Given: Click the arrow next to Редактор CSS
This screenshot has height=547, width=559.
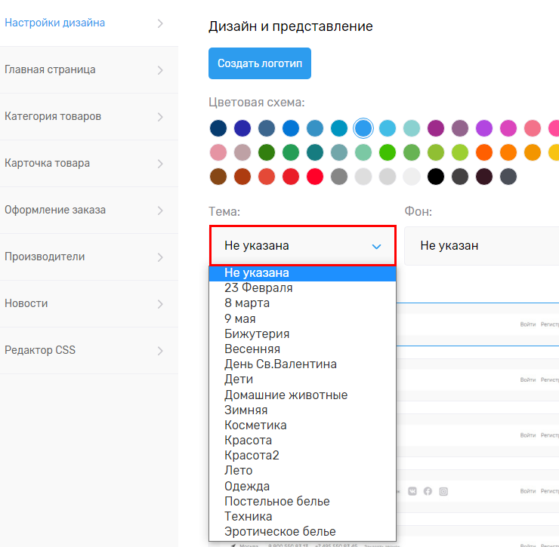Looking at the screenshot, I should [160, 351].
